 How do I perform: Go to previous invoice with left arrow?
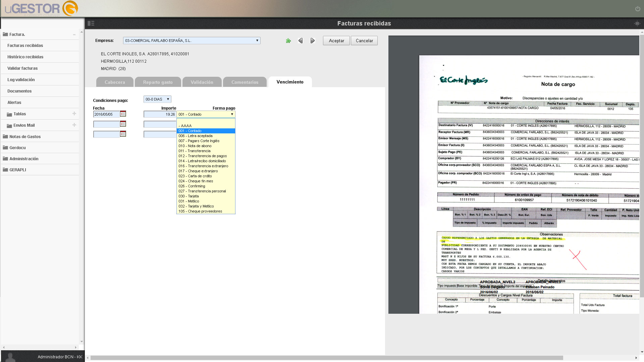click(x=301, y=41)
